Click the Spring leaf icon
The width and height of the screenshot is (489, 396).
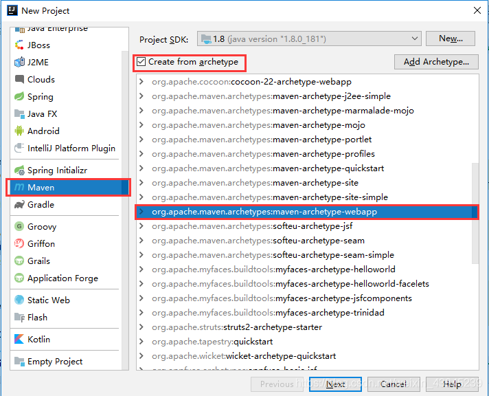tap(19, 96)
